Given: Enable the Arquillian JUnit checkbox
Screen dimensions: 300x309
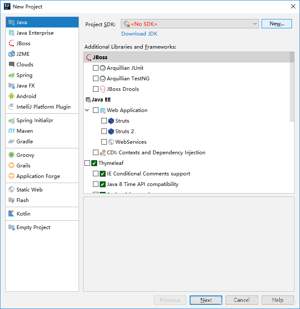Looking at the screenshot, I should [x=95, y=68].
